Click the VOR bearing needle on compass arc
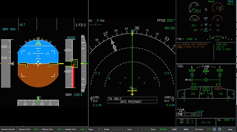The height and width of the screenshot is (132, 237). (113, 45)
